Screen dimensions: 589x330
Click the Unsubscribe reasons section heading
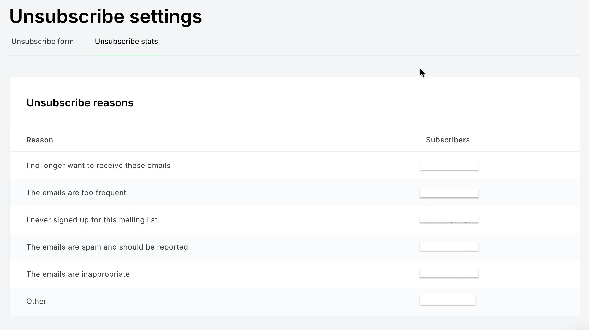[x=80, y=103]
